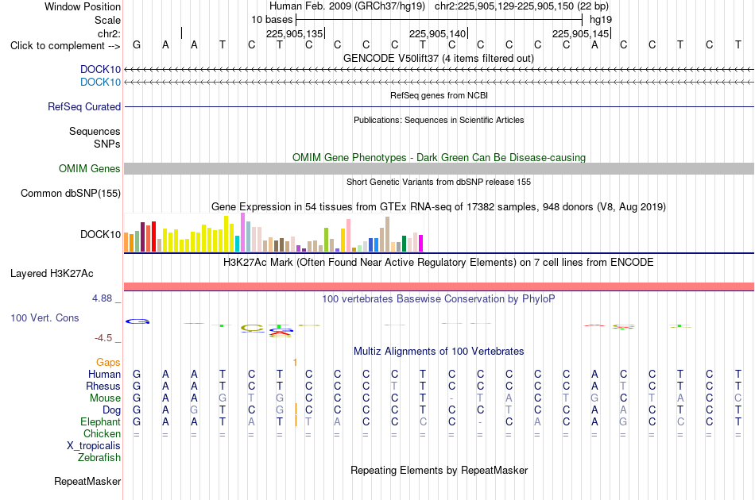
Task: Click the -4.5 lower conservation scale value
Action: point(103,338)
